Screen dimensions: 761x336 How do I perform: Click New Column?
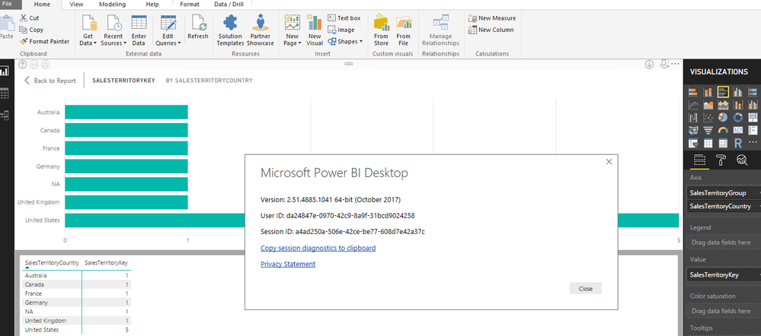(x=491, y=30)
